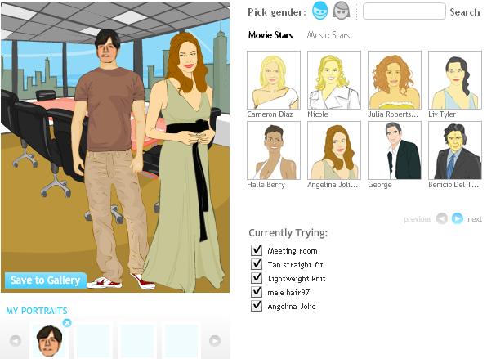Uncheck the Tan straight fit checkbox

[x=257, y=264]
